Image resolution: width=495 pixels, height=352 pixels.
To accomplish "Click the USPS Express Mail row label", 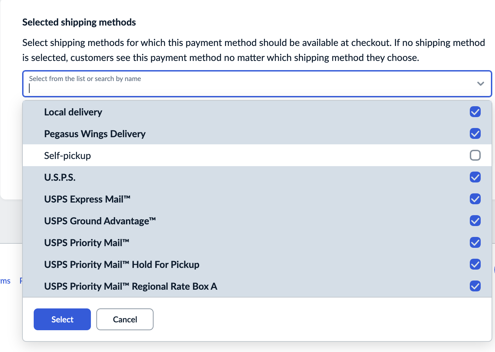I will [87, 199].
